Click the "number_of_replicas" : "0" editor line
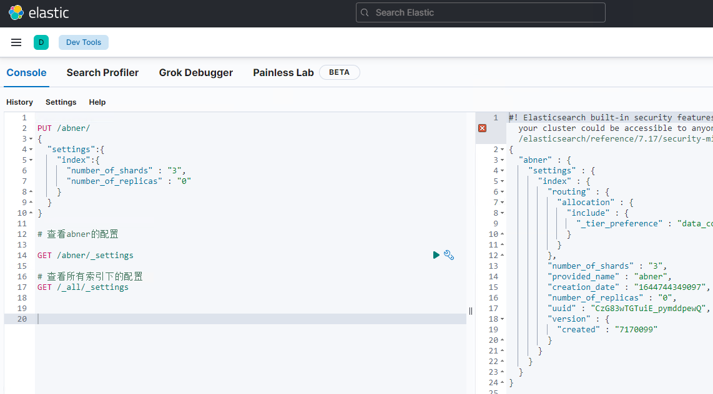Screen dimensions: 713x394 pos(129,181)
